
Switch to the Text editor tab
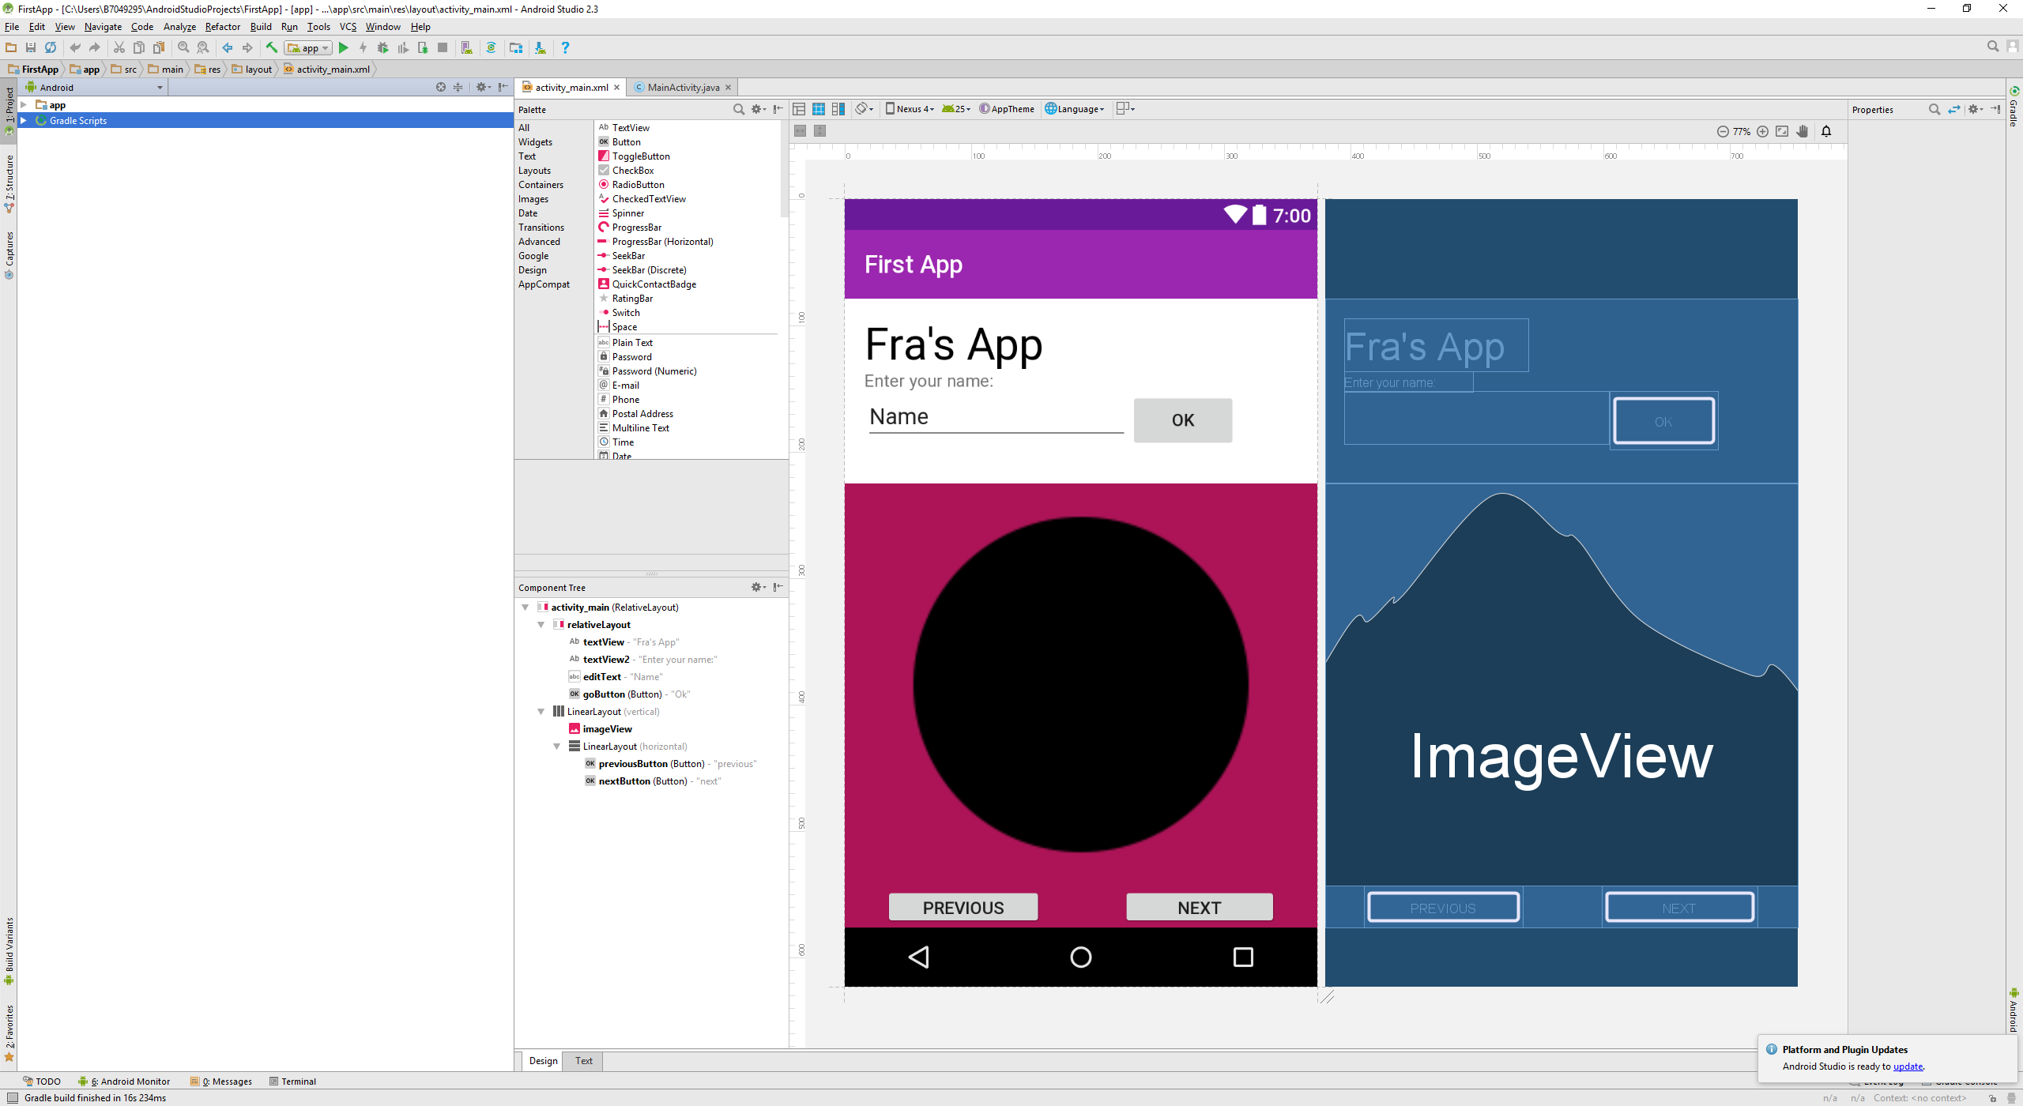(x=584, y=1061)
